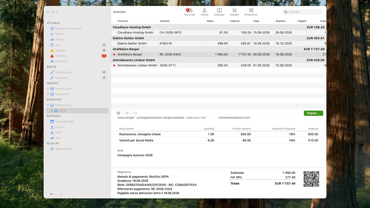Click the add plus button below sidebar
The width and height of the screenshot is (370, 208).
tap(52, 194)
